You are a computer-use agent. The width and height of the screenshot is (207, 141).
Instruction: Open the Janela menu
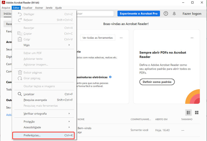tap(49, 8)
